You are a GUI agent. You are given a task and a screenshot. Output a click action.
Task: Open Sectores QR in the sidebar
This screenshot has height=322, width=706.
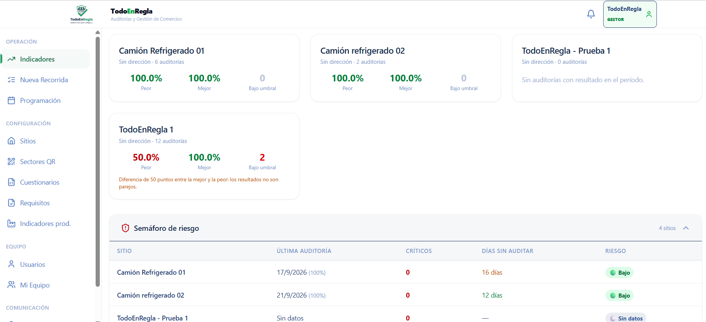click(x=45, y=162)
